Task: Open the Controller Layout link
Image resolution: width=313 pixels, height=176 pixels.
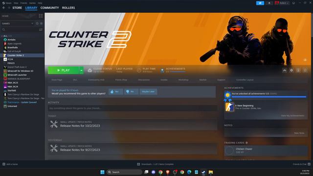Action: [x=245, y=80]
